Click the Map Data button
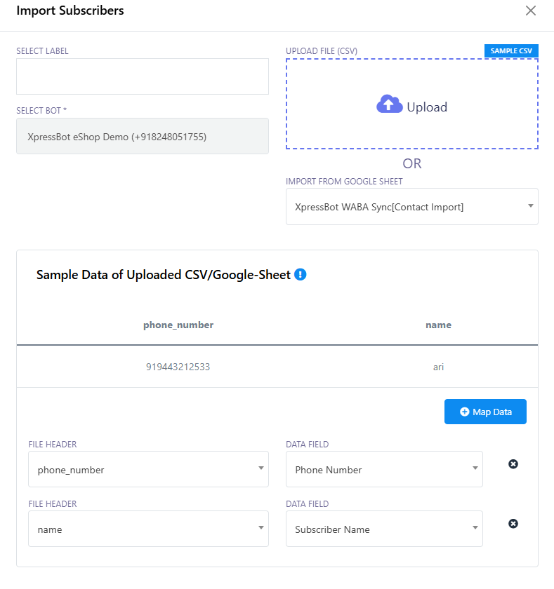The width and height of the screenshot is (554, 589). pos(485,412)
